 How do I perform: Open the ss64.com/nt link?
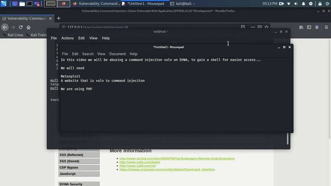click(138, 166)
